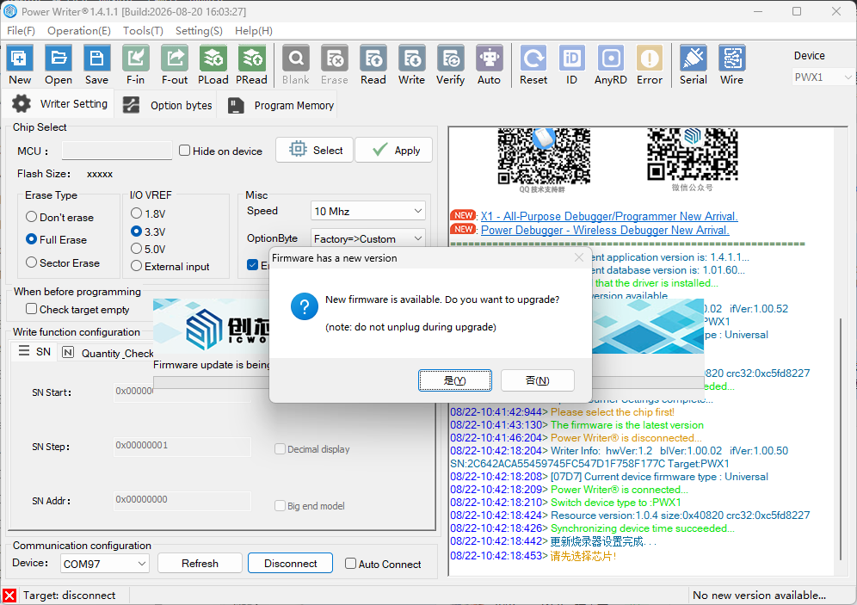Open the Serial tool icon
857x605 pixels.
(693, 59)
